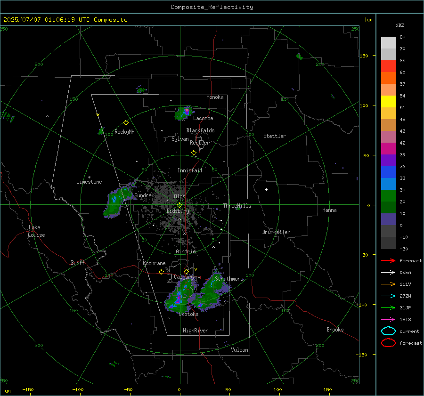The height and width of the screenshot is (396, 424).
Task: Click the red forecast ellipse legend icon
Action: [388, 343]
